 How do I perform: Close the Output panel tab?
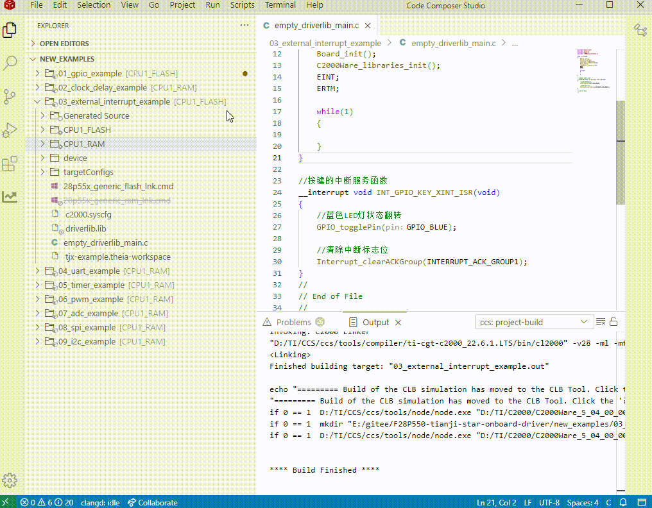[398, 323]
